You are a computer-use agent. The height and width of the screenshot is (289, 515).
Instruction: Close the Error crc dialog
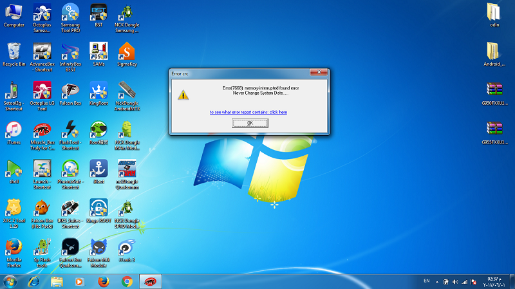[x=319, y=72]
